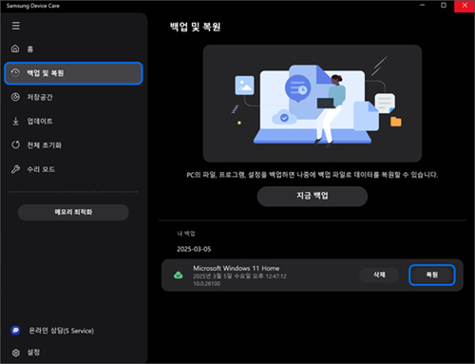Image resolution: width=475 pixels, height=364 pixels.
Task: Open 설정 at the sidebar bottom
Action: pyautogui.click(x=33, y=353)
